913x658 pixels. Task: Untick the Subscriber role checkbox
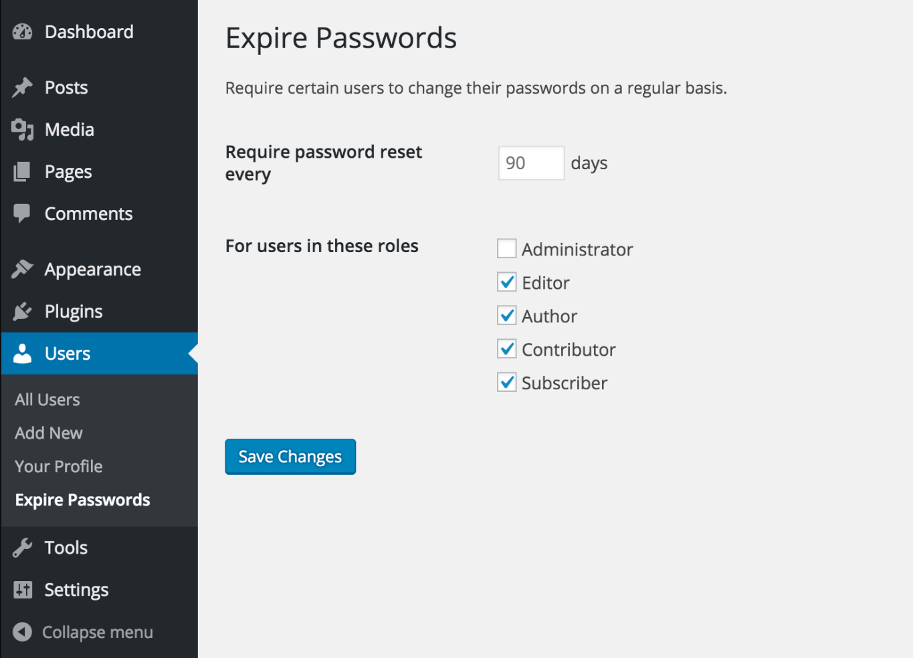pos(506,382)
